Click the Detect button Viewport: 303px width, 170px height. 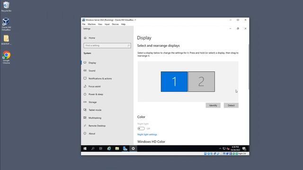tap(231, 105)
